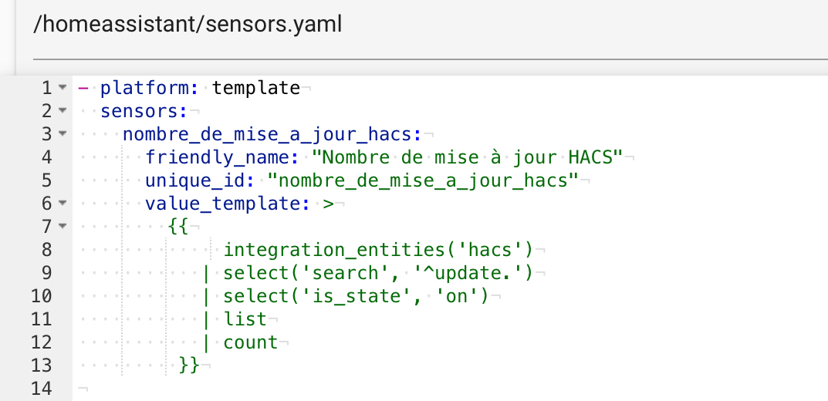Fold the template braces at line 7

(63, 227)
